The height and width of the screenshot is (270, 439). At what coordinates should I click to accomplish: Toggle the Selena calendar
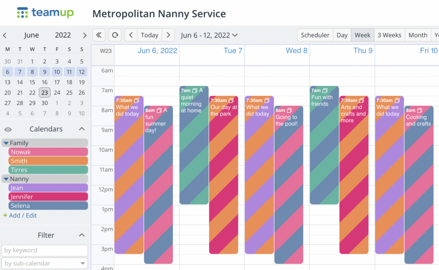(48, 205)
